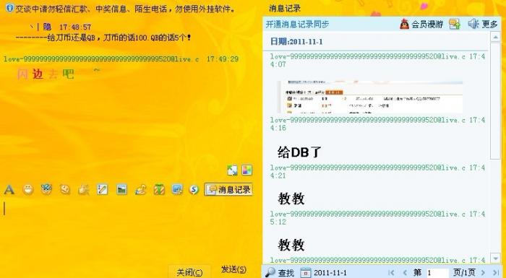Toggle the 消息记录 message history button
The width and height of the screenshot is (506, 278).
(228, 190)
